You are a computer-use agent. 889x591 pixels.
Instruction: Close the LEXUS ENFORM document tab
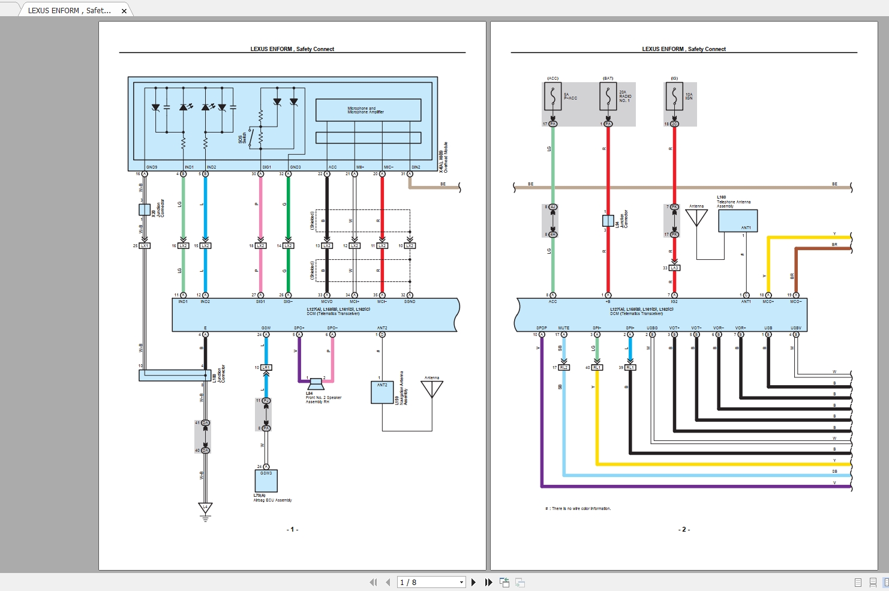tap(124, 10)
